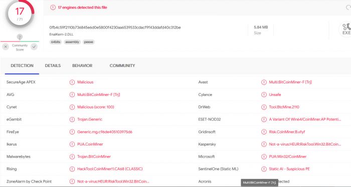Click the alert icon in Kaspersky row
The height and width of the screenshot is (187, 351).
[264, 144]
